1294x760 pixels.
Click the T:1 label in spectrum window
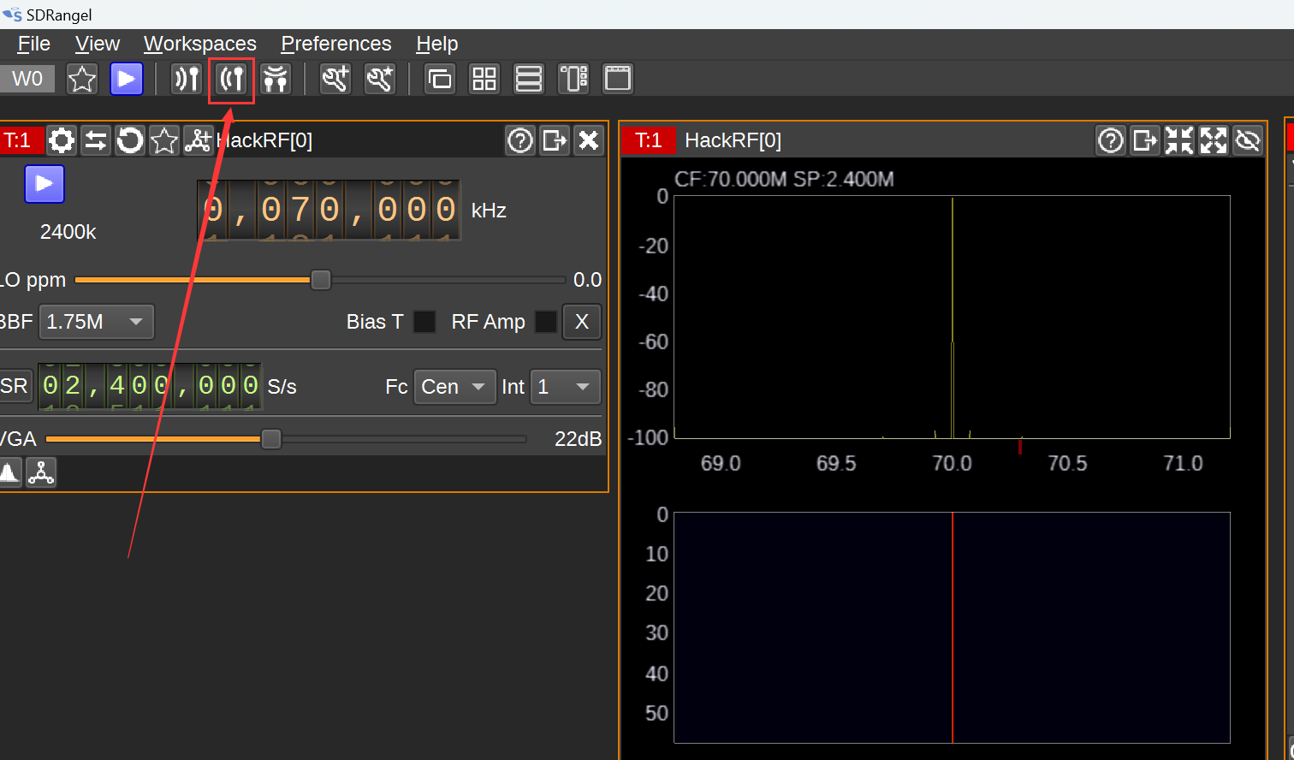click(649, 140)
